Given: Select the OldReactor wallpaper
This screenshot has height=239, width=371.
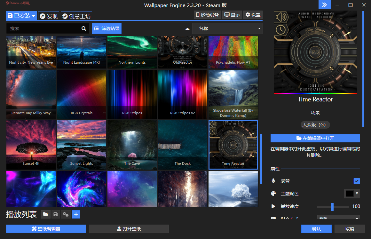Looking at the screenshot, I should click(x=182, y=52).
